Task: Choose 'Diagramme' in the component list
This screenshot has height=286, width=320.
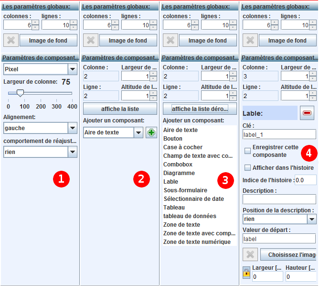Action: coord(179,173)
